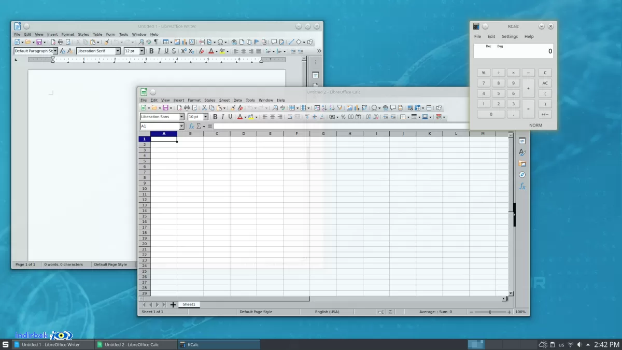Open Borders dropdown arrow in Calc toolbar
Image resolution: width=622 pixels, height=350 pixels.
(x=408, y=117)
